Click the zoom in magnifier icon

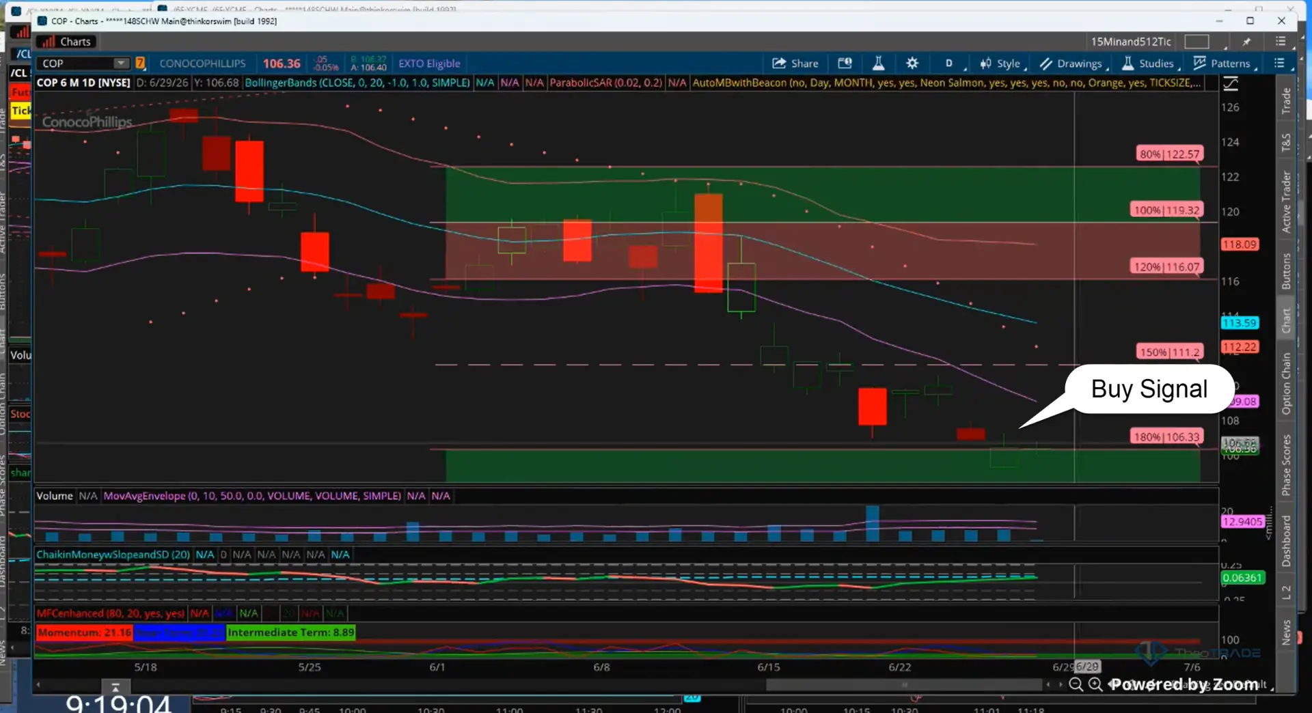(x=1095, y=684)
